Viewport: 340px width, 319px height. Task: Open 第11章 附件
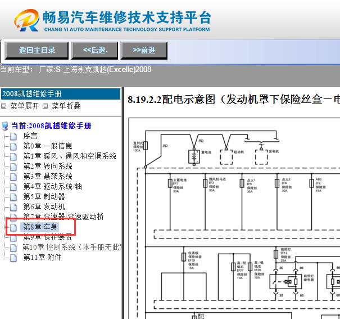pyautogui.click(x=42, y=257)
